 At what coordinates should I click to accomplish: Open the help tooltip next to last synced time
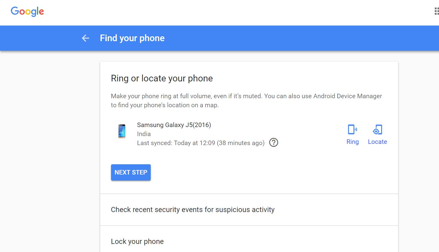(274, 143)
